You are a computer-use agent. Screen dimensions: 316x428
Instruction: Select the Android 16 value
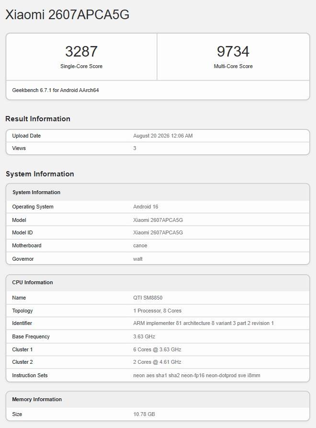point(146,207)
